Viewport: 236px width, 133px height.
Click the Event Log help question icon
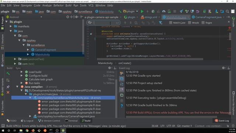tap(122, 106)
